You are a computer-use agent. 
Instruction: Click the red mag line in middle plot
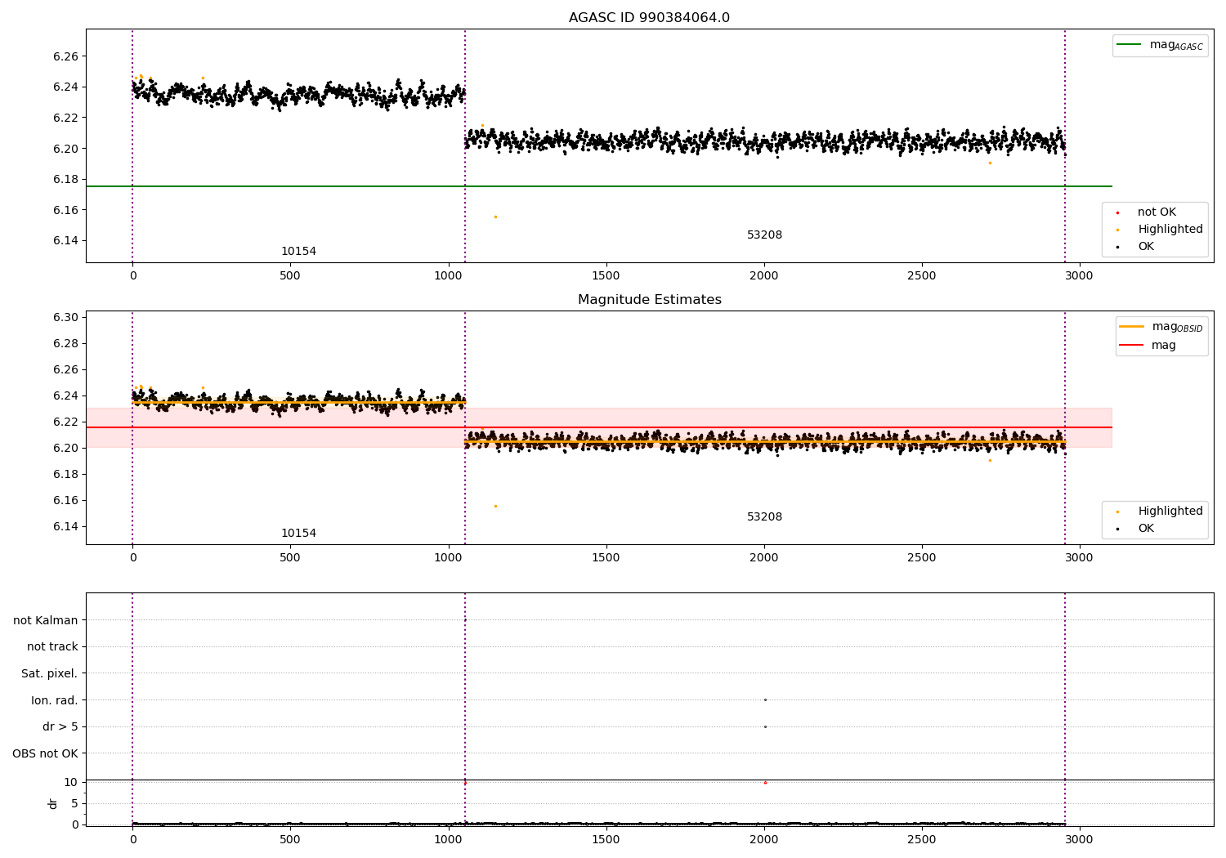(598, 427)
